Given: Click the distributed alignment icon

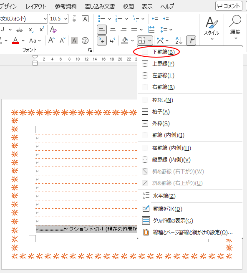Looking at the screenshot, I should point(151,30).
